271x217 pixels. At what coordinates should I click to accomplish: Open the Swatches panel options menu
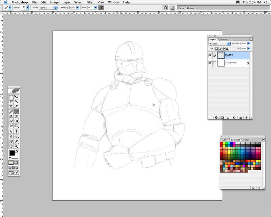(x=264, y=139)
